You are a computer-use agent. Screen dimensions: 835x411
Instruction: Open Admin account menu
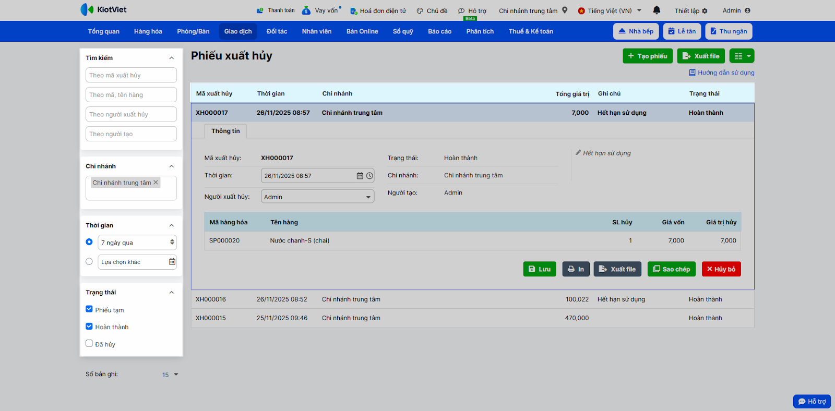736,10
